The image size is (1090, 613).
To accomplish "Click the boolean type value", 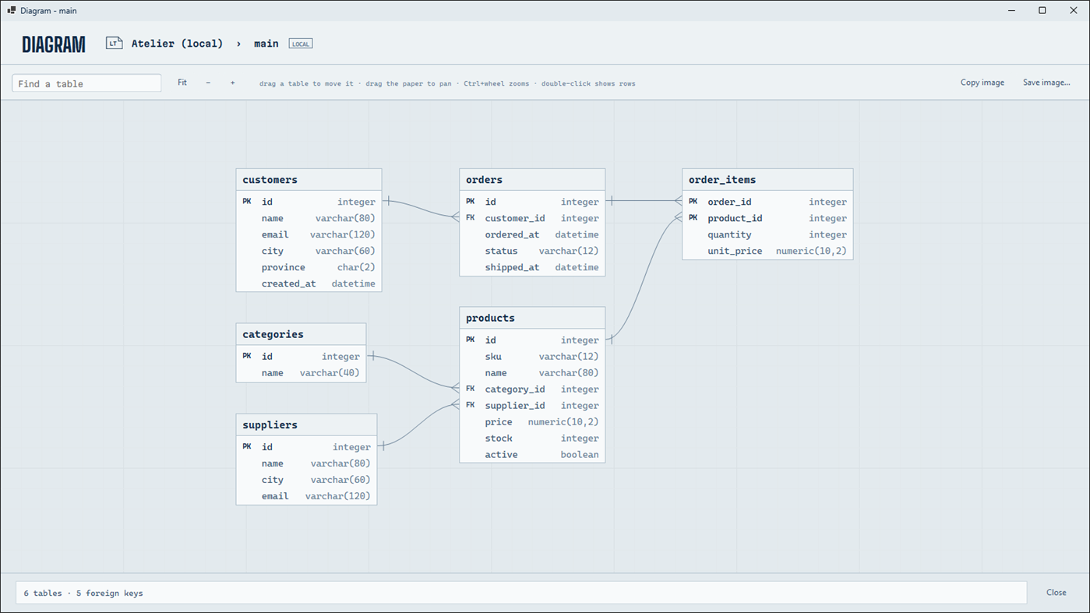I will [x=580, y=455].
